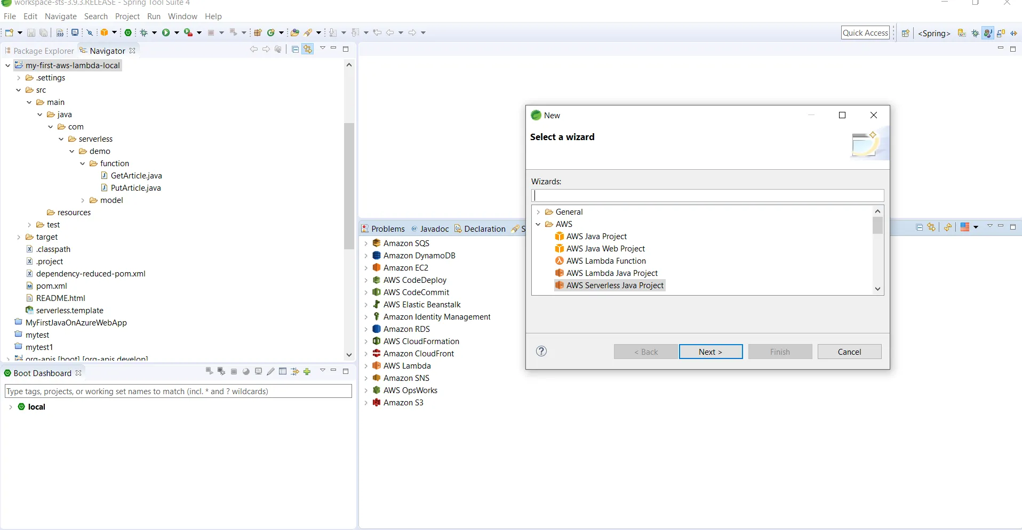This screenshot has height=530, width=1022.
Task: Select AWS Java Project wizard
Action: [x=596, y=237]
